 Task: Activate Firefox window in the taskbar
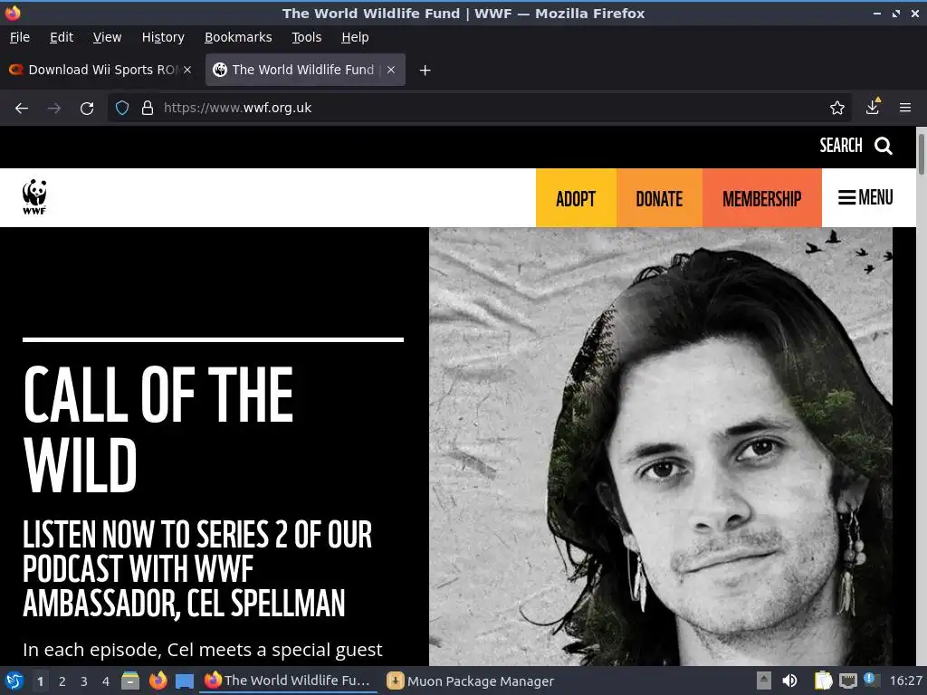(288, 681)
